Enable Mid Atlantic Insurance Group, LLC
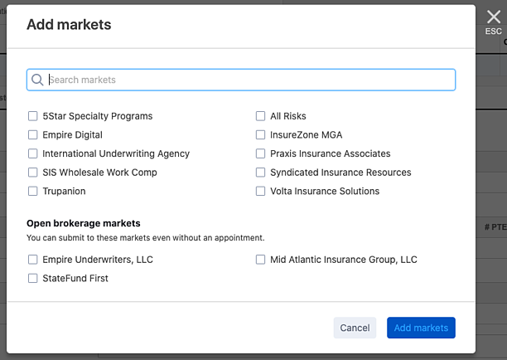The width and height of the screenshot is (507, 360). 261,260
